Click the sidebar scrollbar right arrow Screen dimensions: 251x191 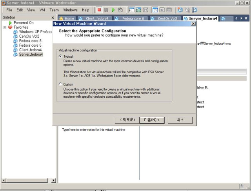coord(53,180)
